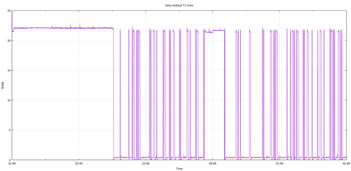Click the 22:00 x-axis tick label

pos(79,163)
